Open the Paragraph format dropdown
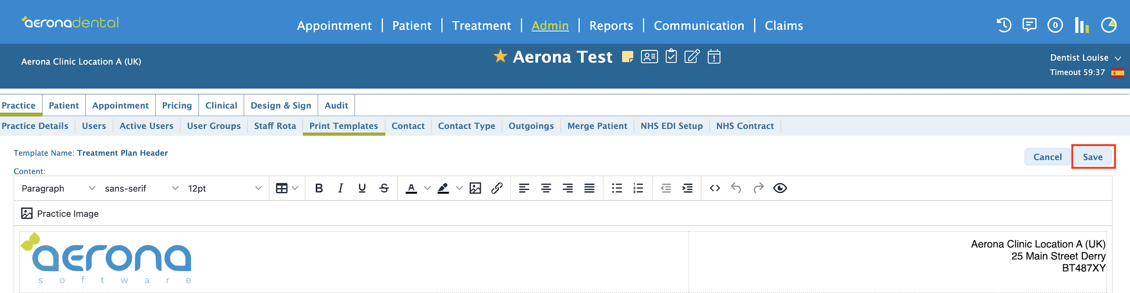Image resolution: width=1130 pixels, height=293 pixels. (x=58, y=188)
